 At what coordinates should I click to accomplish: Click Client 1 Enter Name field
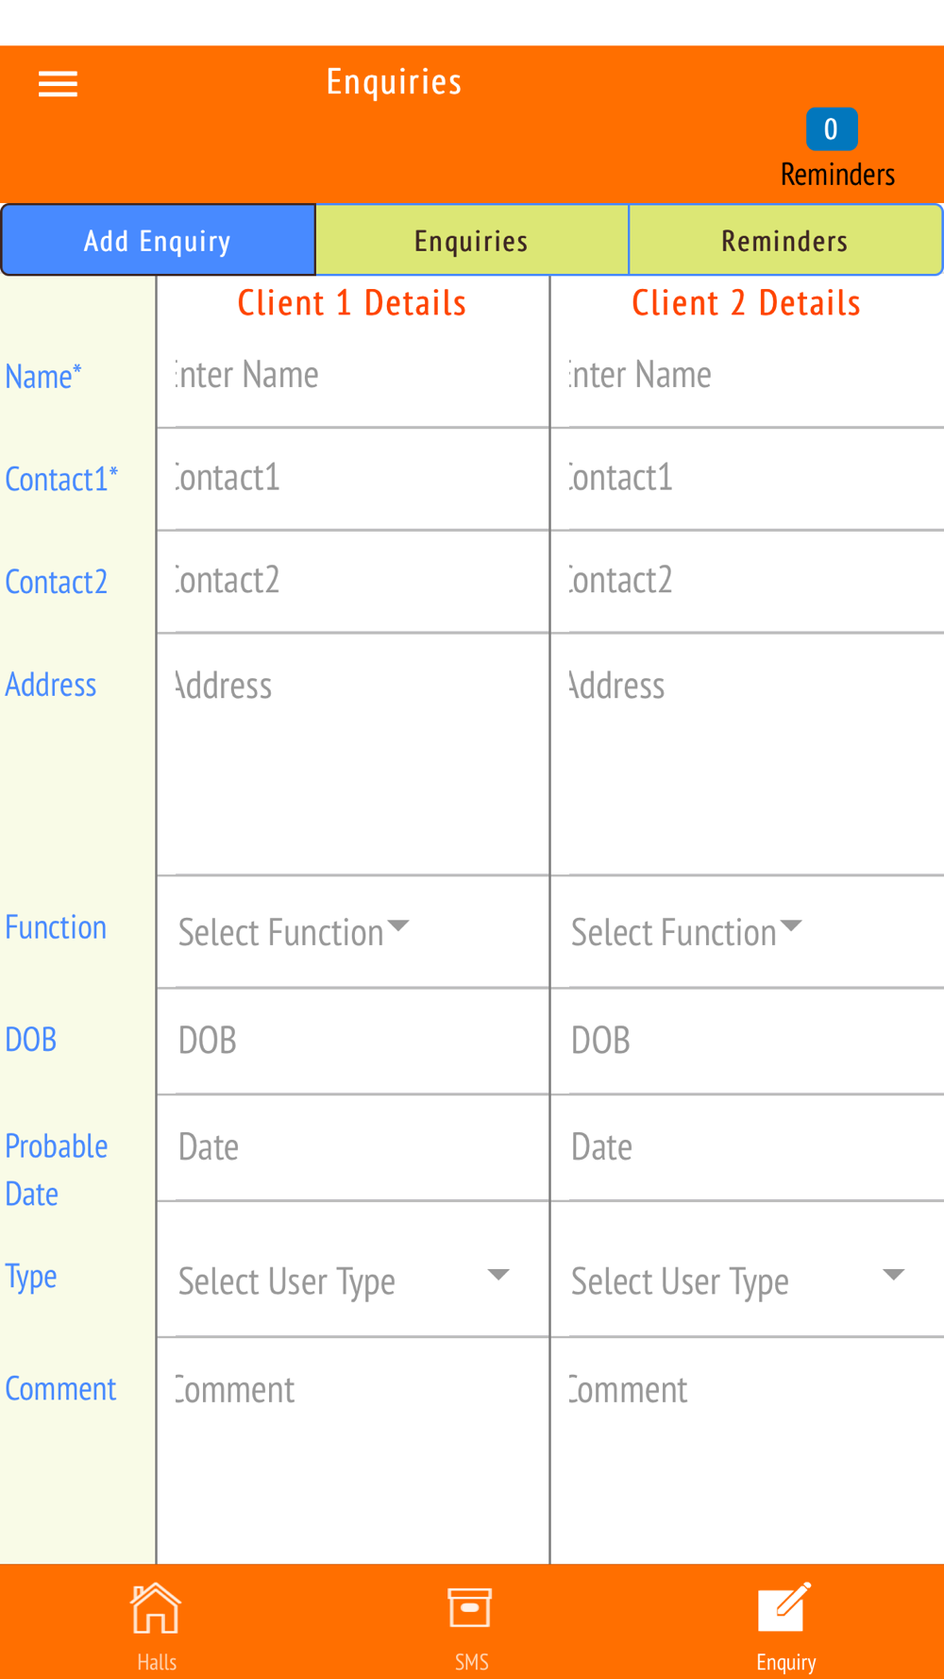pyautogui.click(x=353, y=376)
